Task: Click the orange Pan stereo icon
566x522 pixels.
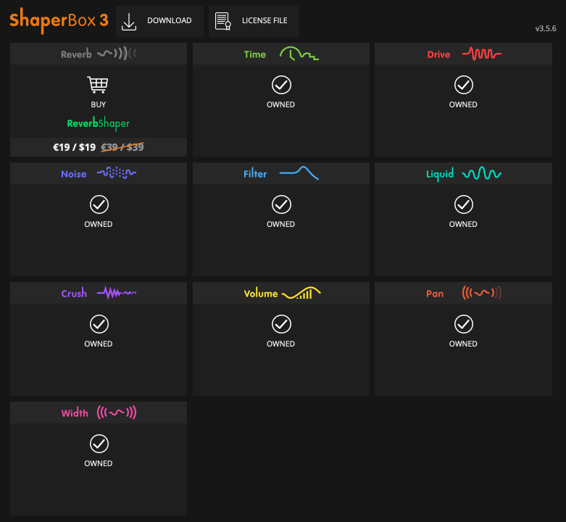Action: coord(481,293)
